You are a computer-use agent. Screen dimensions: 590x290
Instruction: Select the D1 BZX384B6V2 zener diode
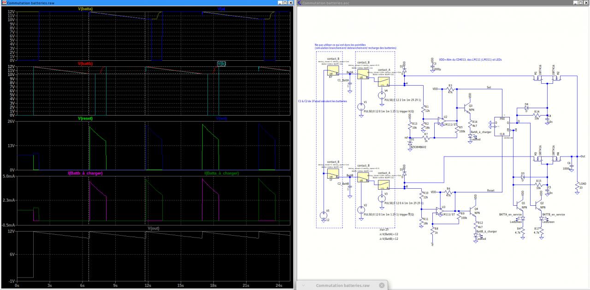click(x=410, y=144)
